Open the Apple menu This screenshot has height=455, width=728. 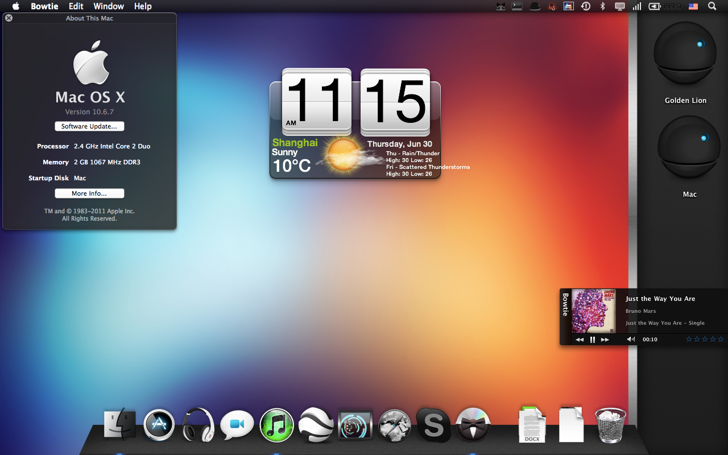15,6
